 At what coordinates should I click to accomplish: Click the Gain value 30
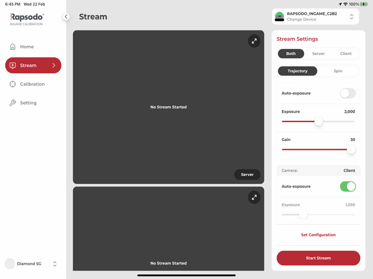(x=353, y=139)
